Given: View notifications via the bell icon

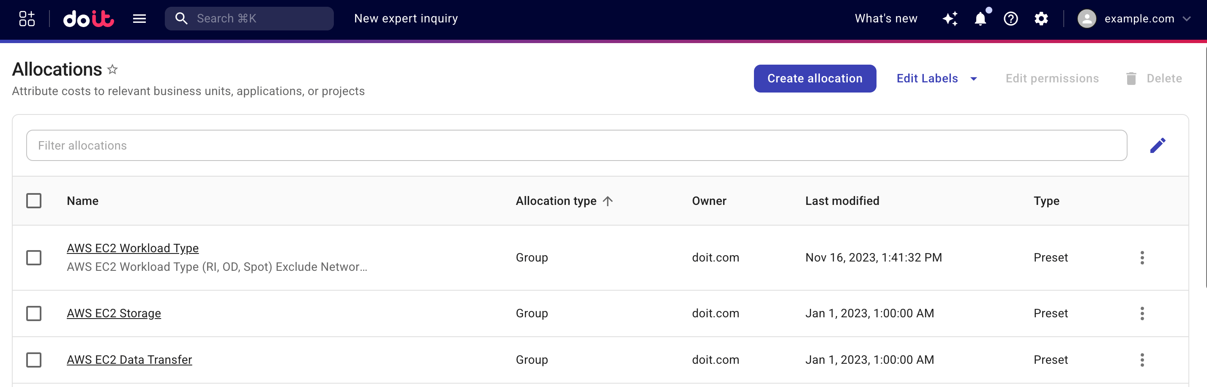Looking at the screenshot, I should click(x=980, y=19).
